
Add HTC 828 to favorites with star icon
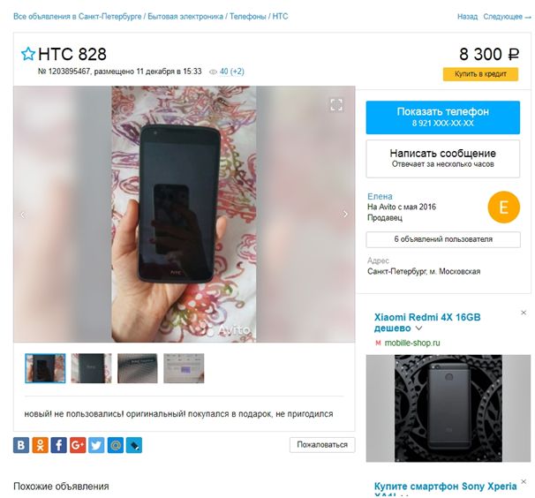pyautogui.click(x=28, y=54)
